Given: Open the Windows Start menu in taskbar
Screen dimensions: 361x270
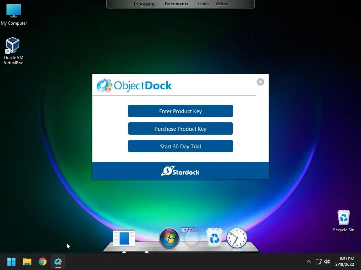Looking at the screenshot, I should point(11,262).
